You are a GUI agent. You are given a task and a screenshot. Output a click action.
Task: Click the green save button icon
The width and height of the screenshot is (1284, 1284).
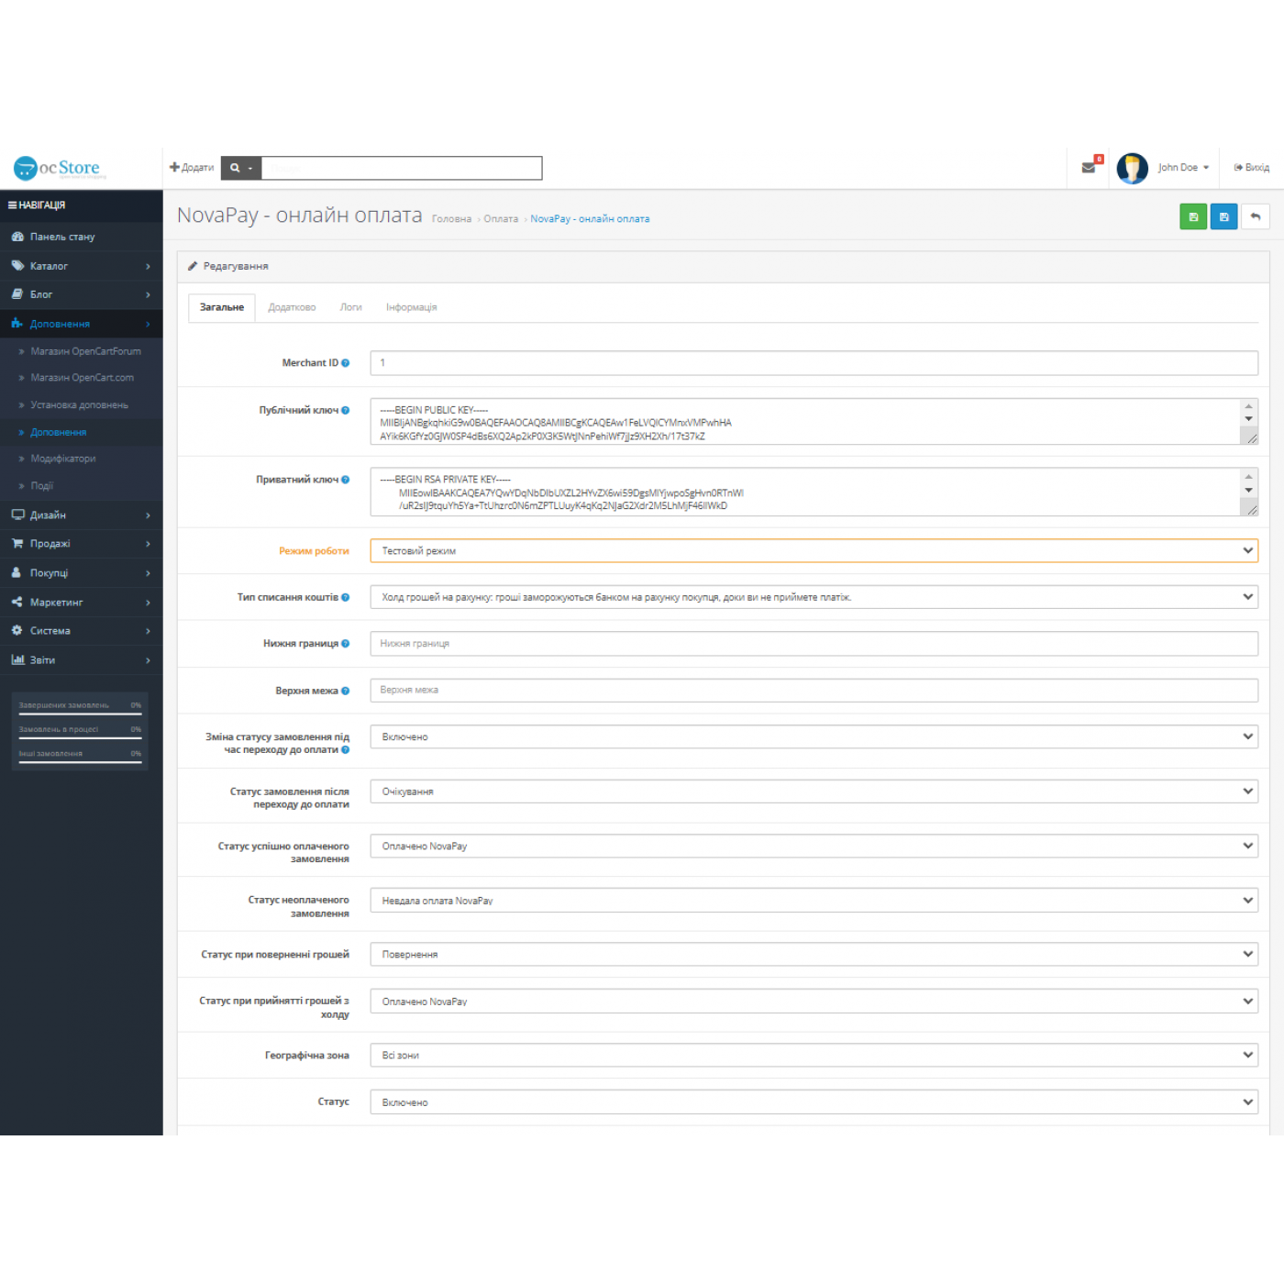[1192, 216]
